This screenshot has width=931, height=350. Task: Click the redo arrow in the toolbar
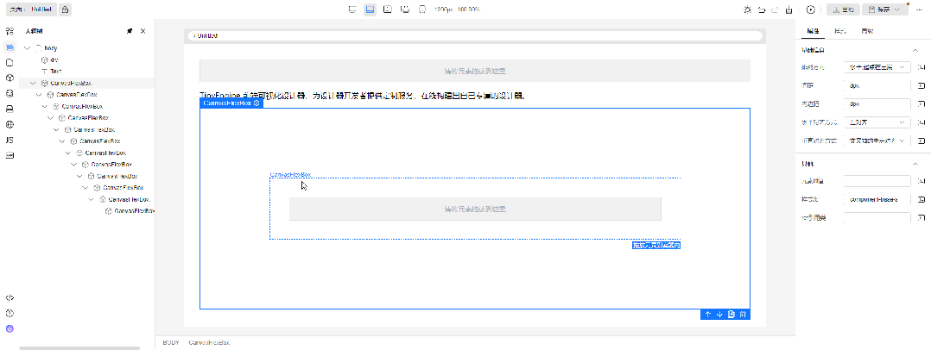click(775, 9)
